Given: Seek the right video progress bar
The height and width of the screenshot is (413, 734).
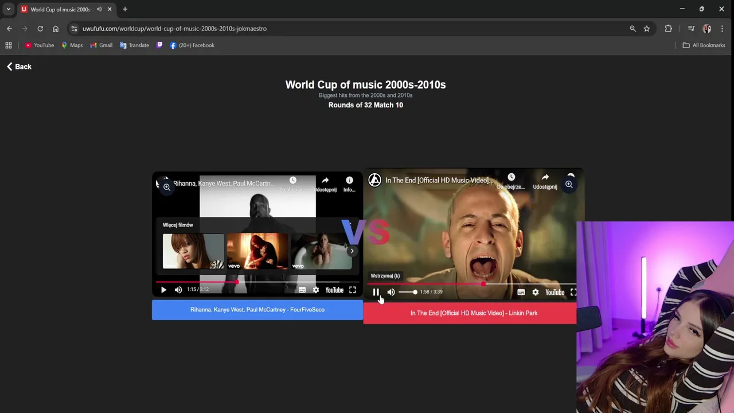Looking at the screenshot, I should pyautogui.click(x=472, y=284).
